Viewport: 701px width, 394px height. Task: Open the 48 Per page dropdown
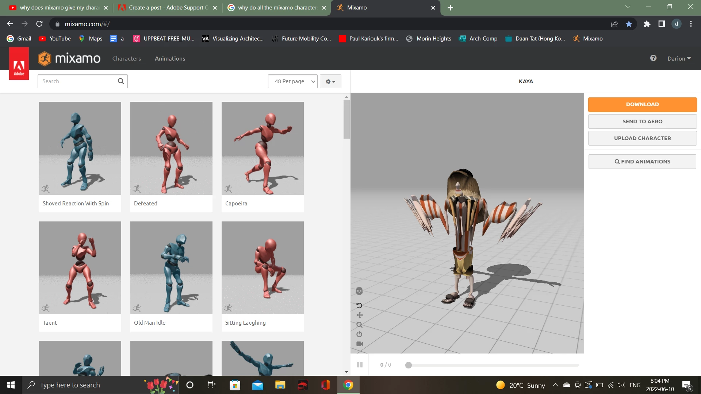pyautogui.click(x=293, y=81)
